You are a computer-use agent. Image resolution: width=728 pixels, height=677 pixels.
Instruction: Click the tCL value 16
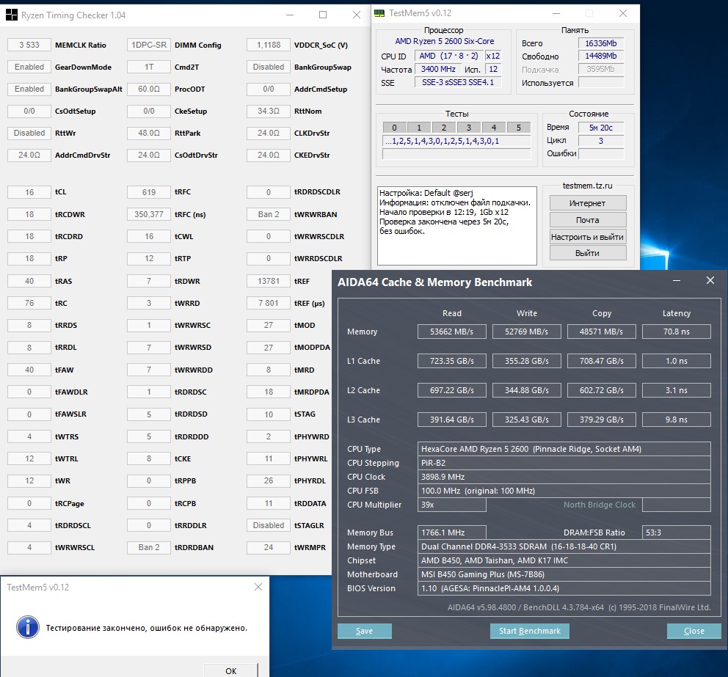coord(29,192)
